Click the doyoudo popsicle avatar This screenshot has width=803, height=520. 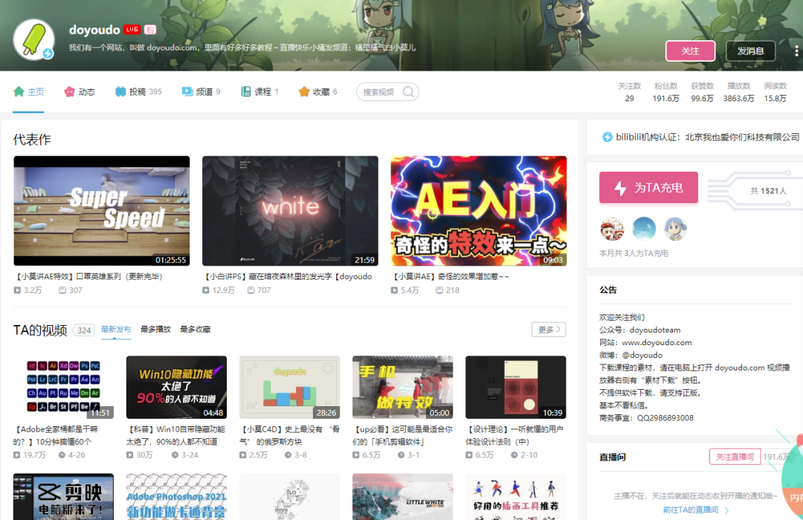(x=33, y=40)
